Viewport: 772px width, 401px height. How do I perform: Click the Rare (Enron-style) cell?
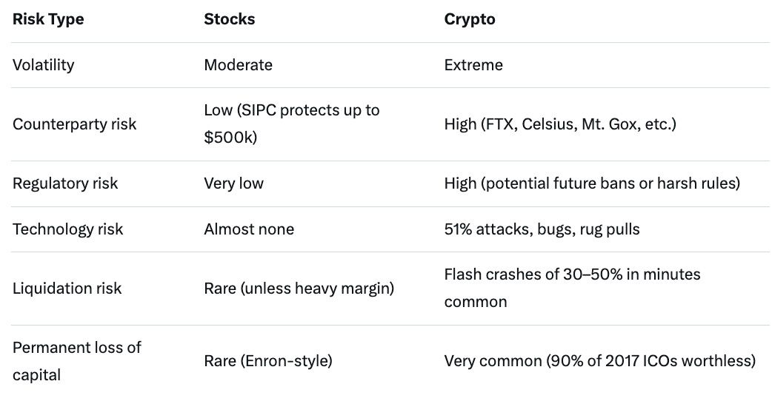tap(267, 361)
